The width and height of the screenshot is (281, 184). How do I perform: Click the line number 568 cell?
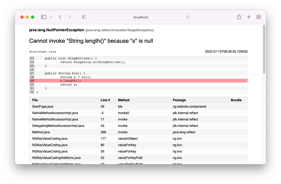click(x=103, y=132)
